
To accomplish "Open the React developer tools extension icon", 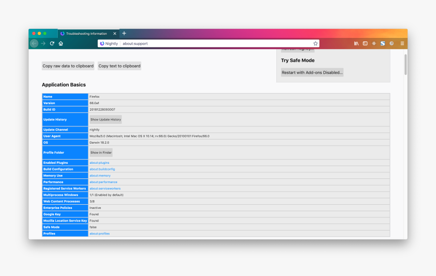I will pos(374,43).
